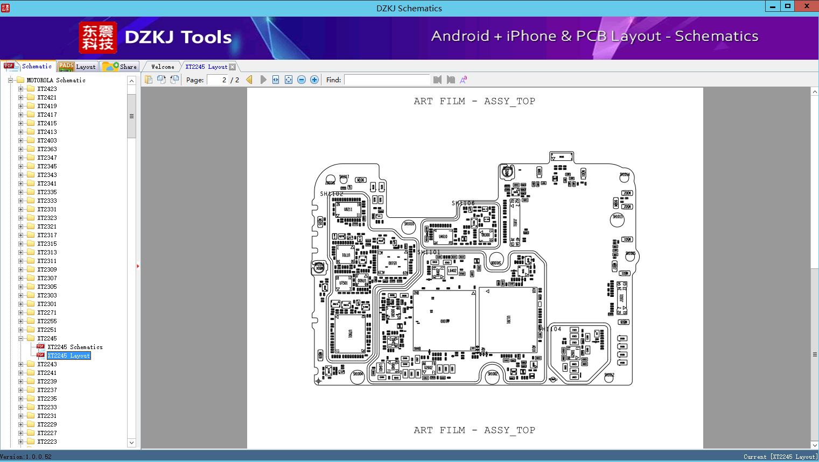Click the find next icon
819x462 pixels.
coord(451,80)
